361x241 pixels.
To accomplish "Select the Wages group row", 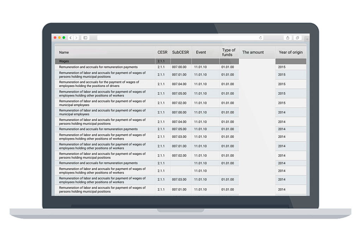I will click(x=64, y=61).
